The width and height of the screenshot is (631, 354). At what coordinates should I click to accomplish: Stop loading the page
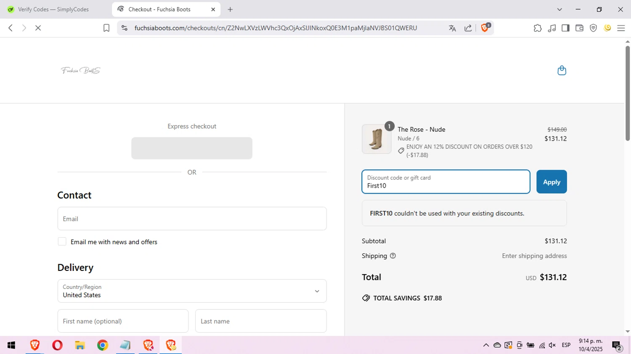click(38, 28)
